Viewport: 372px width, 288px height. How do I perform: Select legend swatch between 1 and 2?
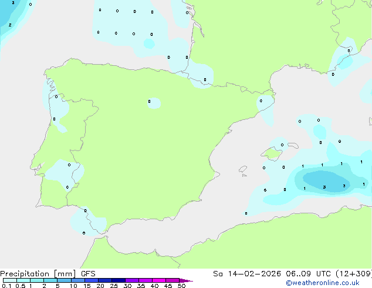point(37,280)
